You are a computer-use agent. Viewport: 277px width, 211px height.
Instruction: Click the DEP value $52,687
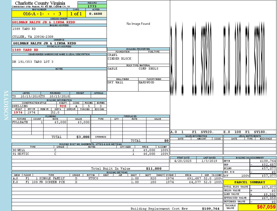pyautogui.click(x=269, y=165)
